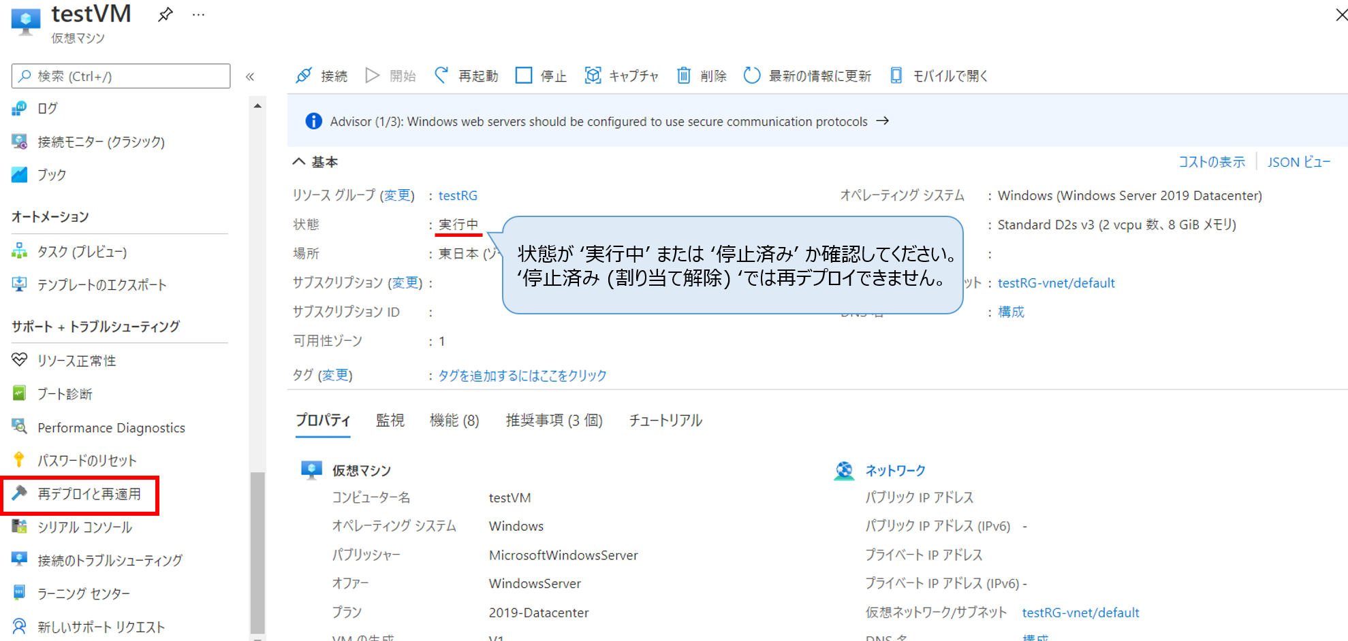Open the ellipsis more options menu

[x=198, y=15]
